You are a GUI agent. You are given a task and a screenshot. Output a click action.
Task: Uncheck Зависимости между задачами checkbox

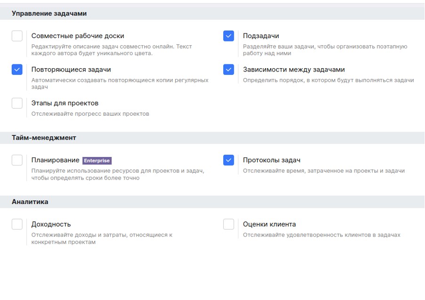coord(229,70)
